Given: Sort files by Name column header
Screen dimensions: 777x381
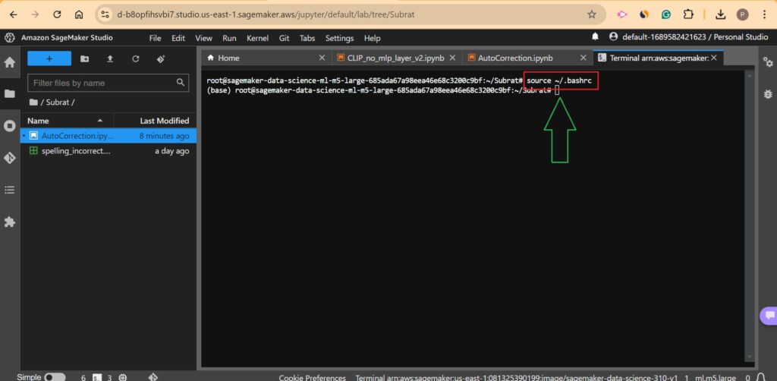Looking at the screenshot, I should (38, 121).
